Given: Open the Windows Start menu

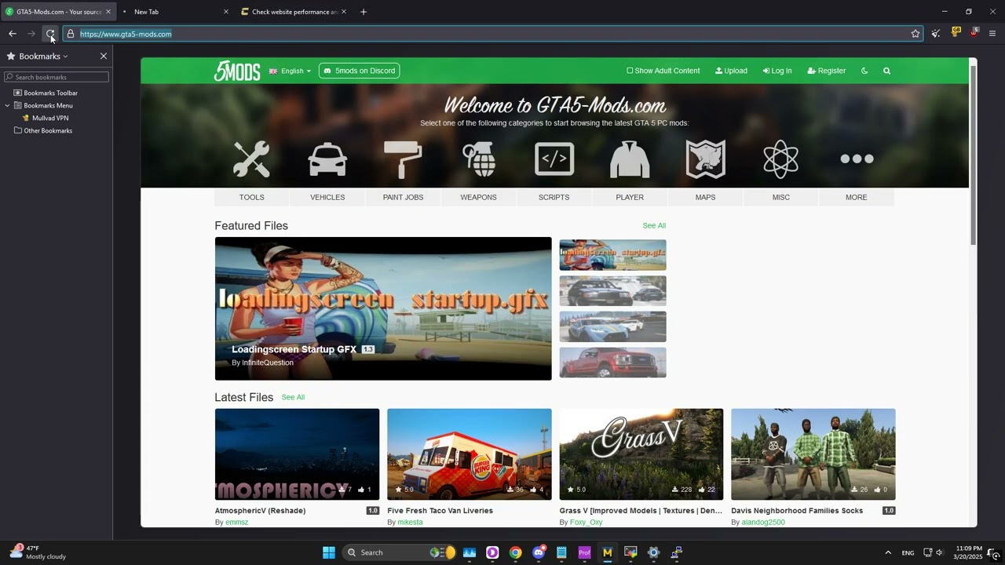Looking at the screenshot, I should [329, 552].
